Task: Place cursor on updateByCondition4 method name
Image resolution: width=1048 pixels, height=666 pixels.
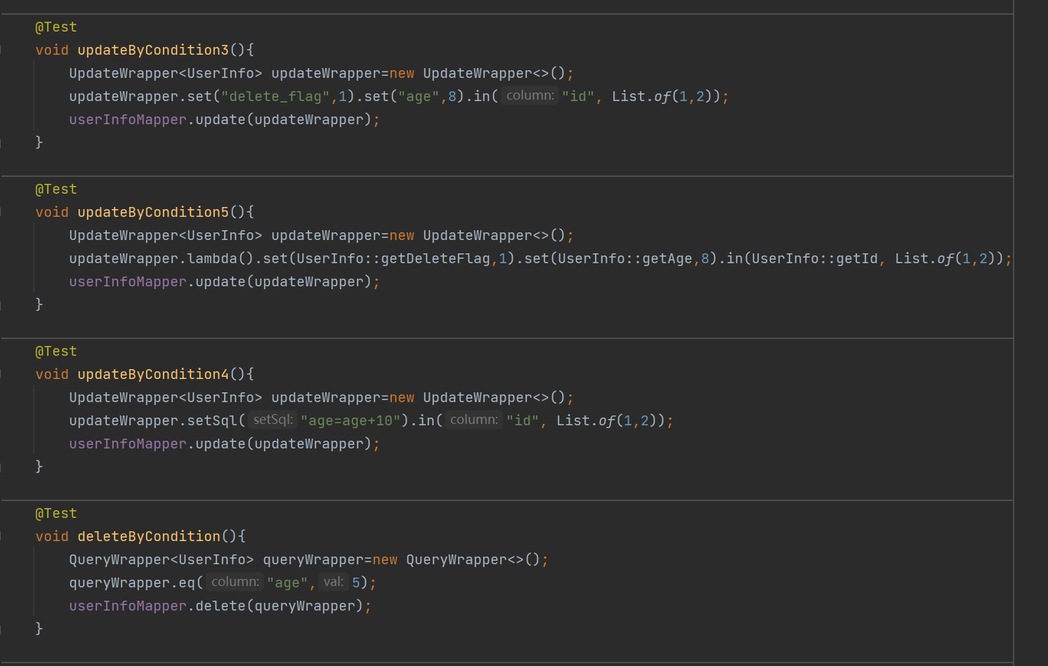Action: [153, 375]
